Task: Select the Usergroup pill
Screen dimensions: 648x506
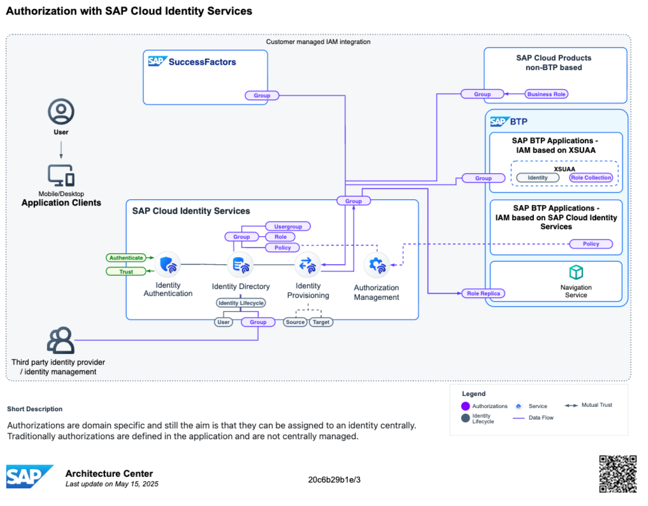Action: [287, 226]
